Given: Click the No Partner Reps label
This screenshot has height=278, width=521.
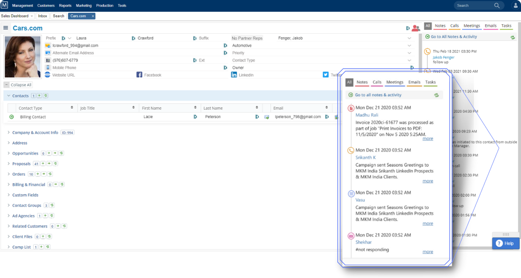Looking at the screenshot, I should [247, 38].
